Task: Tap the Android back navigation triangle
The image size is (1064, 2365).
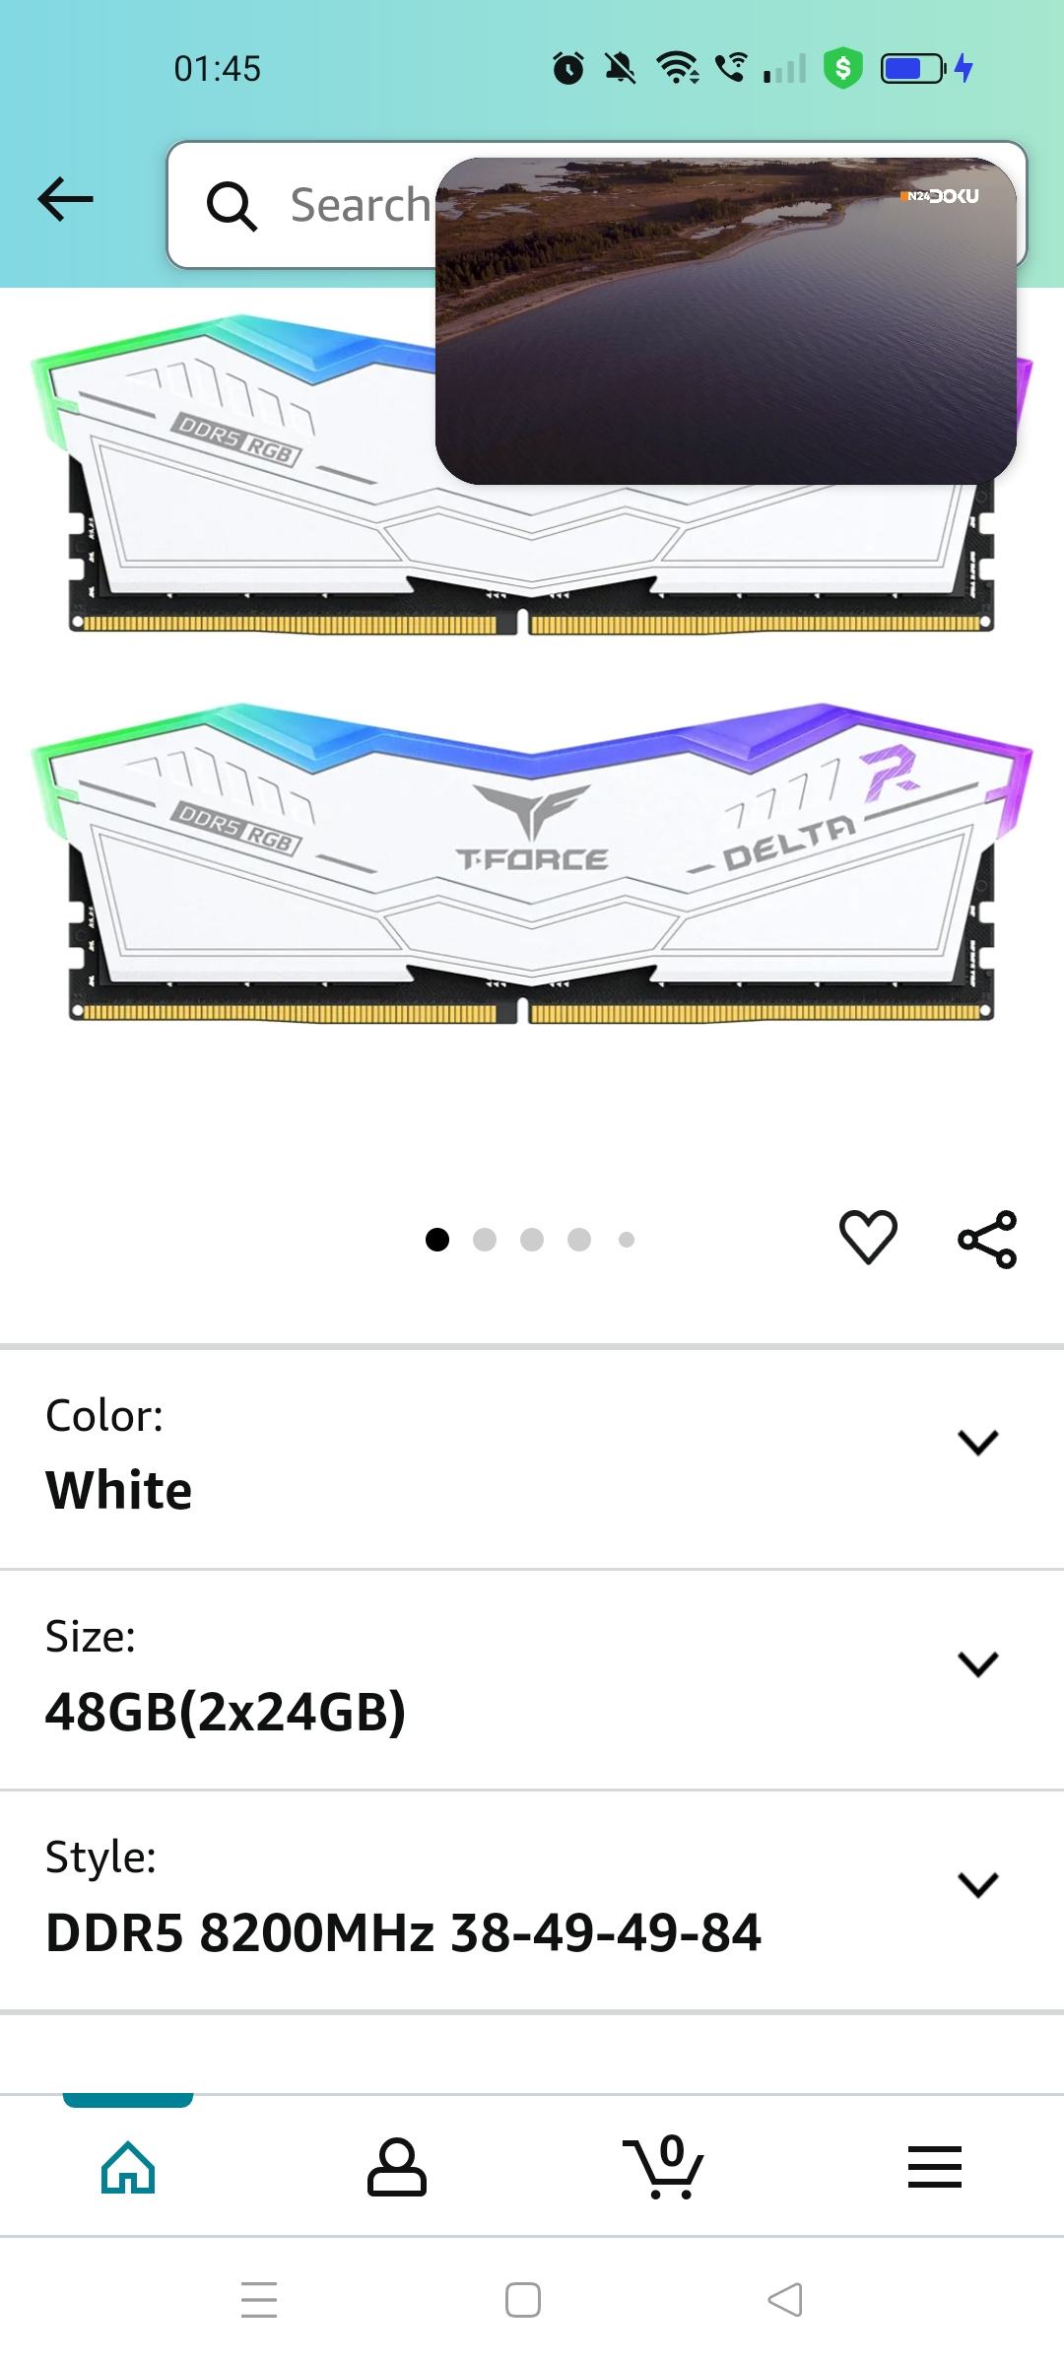Action: coord(785,2300)
